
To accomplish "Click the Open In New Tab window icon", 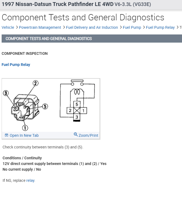I will tap(7, 135).
